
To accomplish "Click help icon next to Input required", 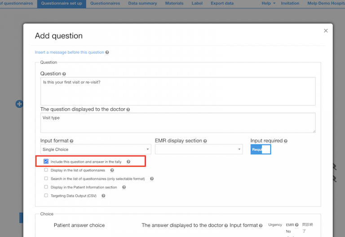I will (x=286, y=141).
